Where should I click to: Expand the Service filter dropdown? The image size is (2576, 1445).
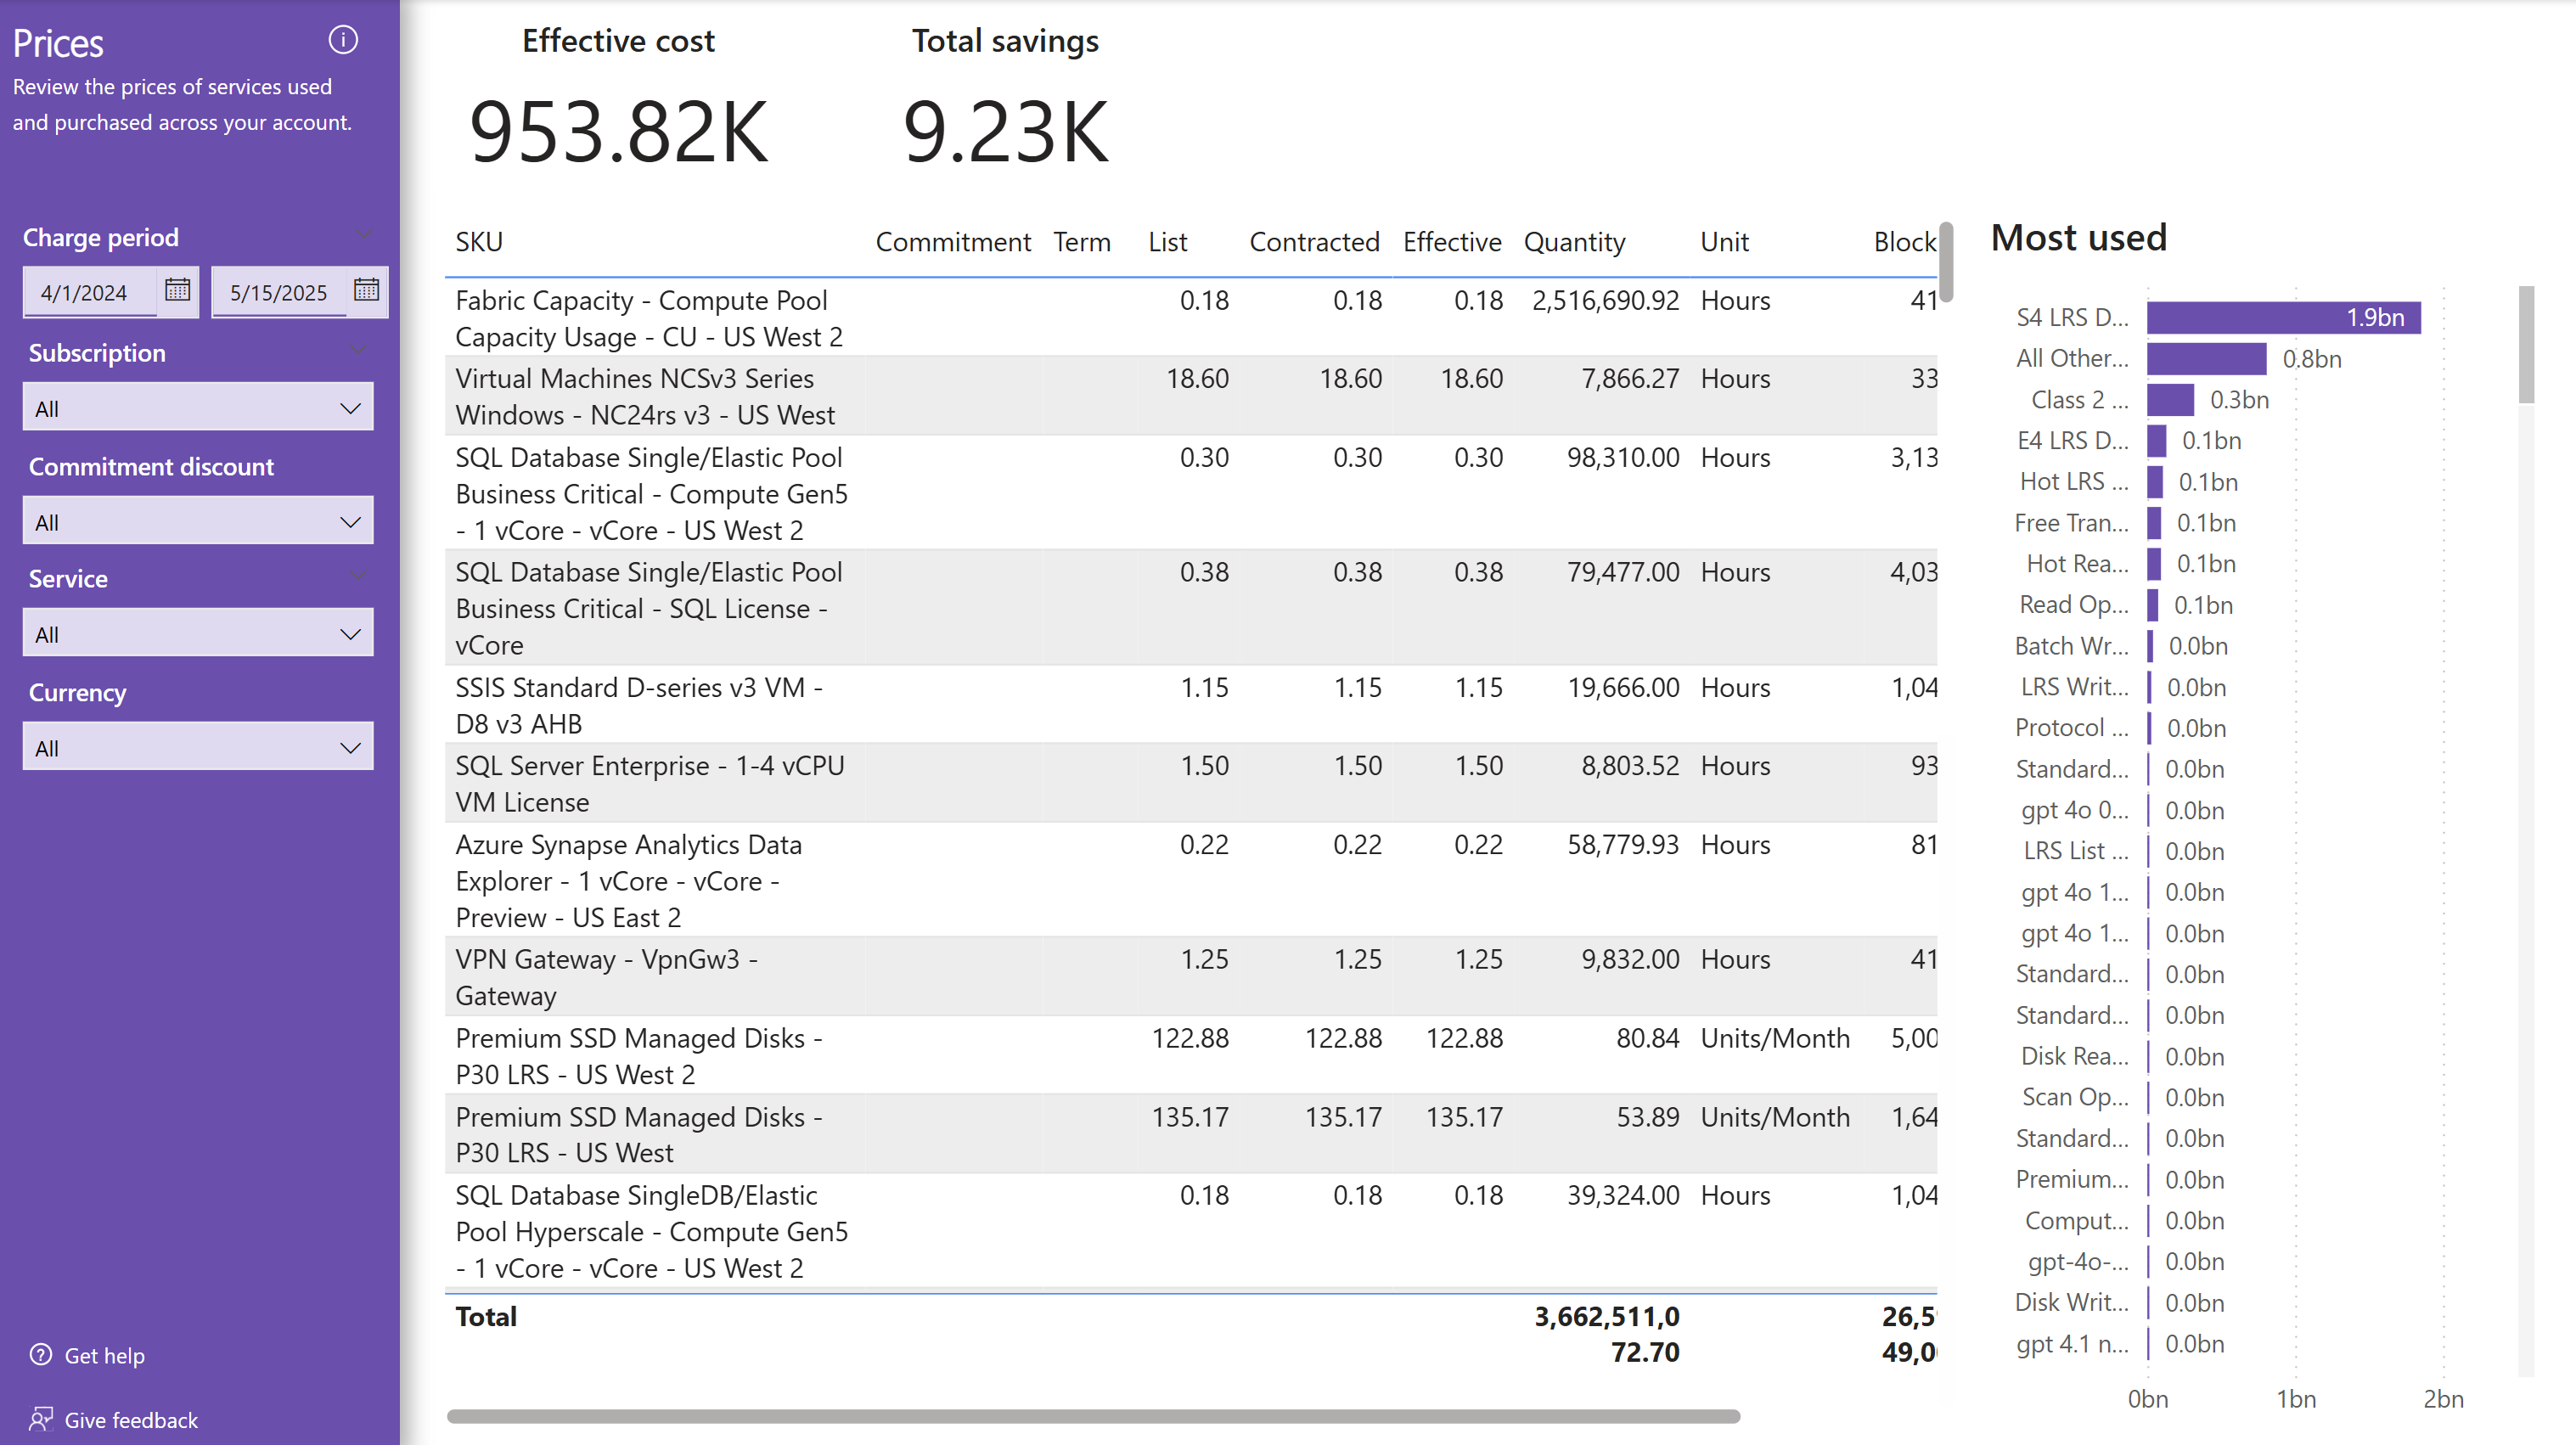(198, 634)
